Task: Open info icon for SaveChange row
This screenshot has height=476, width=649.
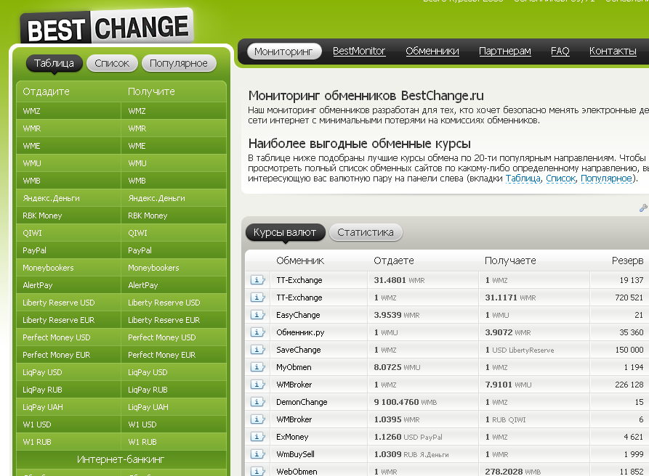Action: click(257, 350)
